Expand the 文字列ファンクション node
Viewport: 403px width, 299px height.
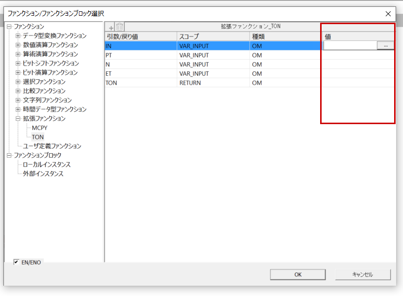point(18,100)
